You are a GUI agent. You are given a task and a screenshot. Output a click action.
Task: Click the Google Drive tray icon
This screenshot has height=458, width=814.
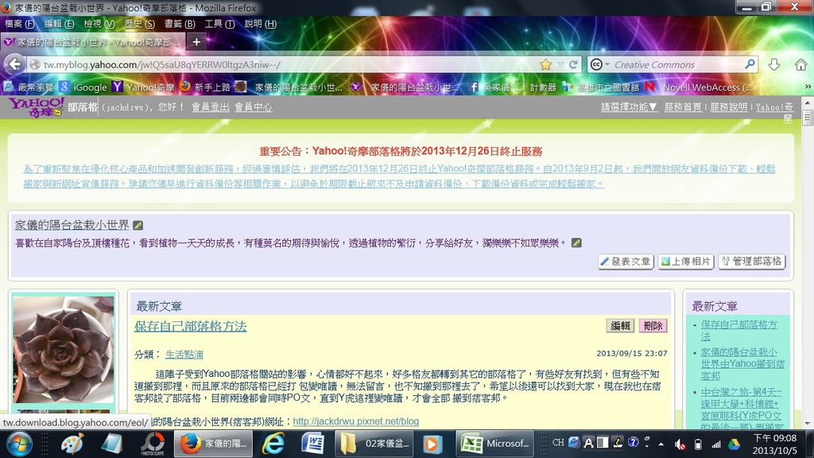coord(734,444)
